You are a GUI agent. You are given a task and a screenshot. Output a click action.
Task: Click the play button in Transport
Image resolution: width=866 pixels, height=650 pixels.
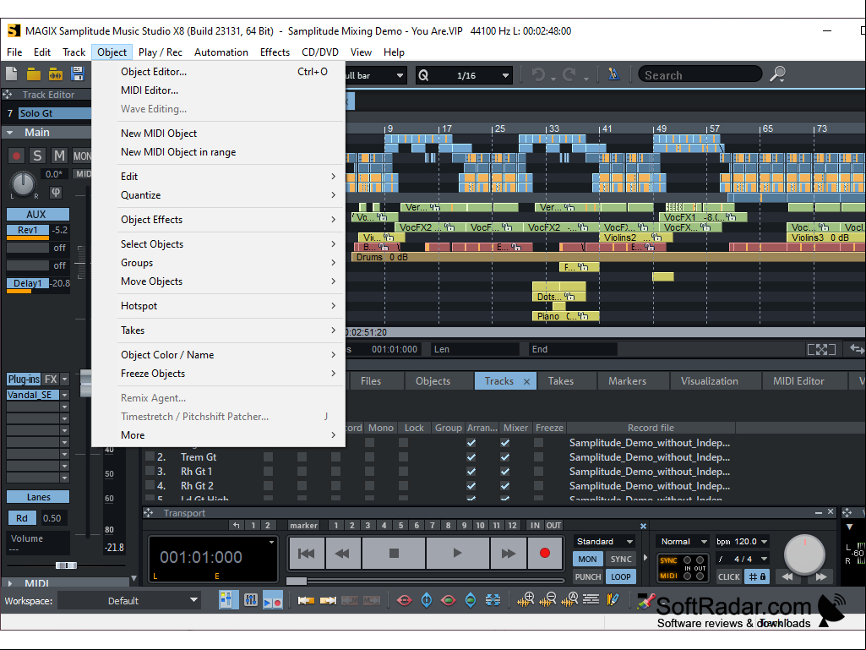[457, 553]
